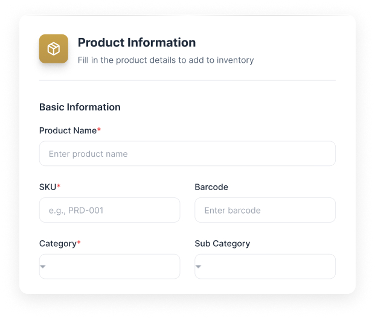This screenshot has height=318, width=375.
Task: Click the SKU input with PRD-001 placeholder
Action: (x=109, y=210)
